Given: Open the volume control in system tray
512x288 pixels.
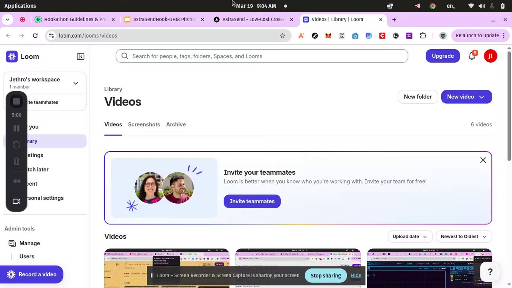Looking at the screenshot, I should [482, 6].
